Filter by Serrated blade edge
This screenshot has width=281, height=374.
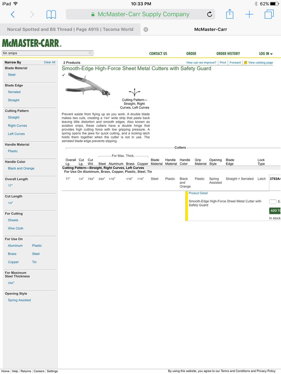coord(14,92)
